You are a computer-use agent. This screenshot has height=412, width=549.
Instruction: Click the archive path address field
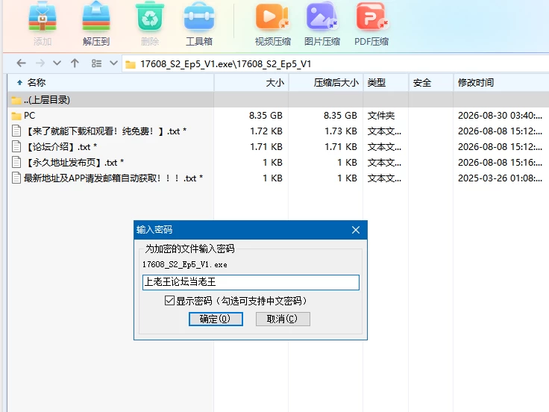[x=336, y=64]
